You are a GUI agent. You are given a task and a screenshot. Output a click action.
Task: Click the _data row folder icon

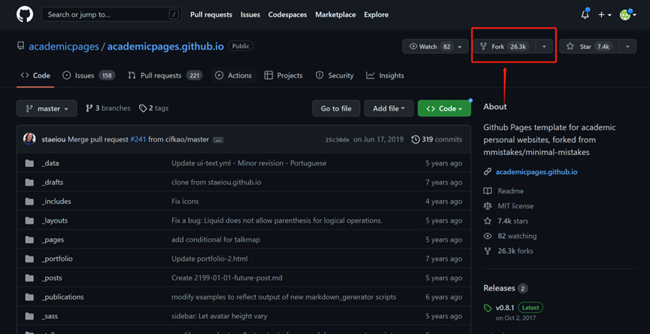coord(29,163)
